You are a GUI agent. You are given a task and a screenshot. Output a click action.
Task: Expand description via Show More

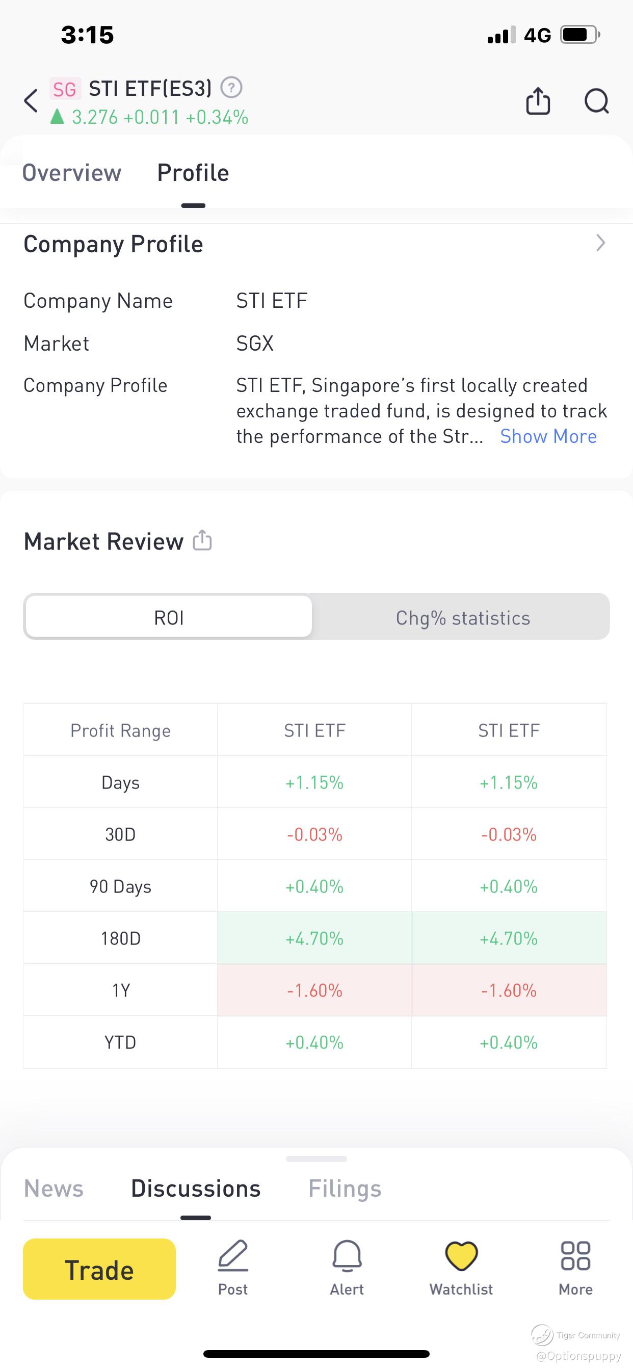(x=548, y=436)
